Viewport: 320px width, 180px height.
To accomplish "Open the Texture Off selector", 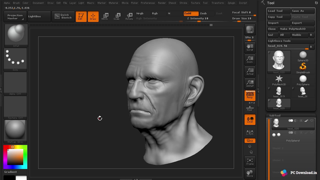I will pyautogui.click(x=15, y=107).
